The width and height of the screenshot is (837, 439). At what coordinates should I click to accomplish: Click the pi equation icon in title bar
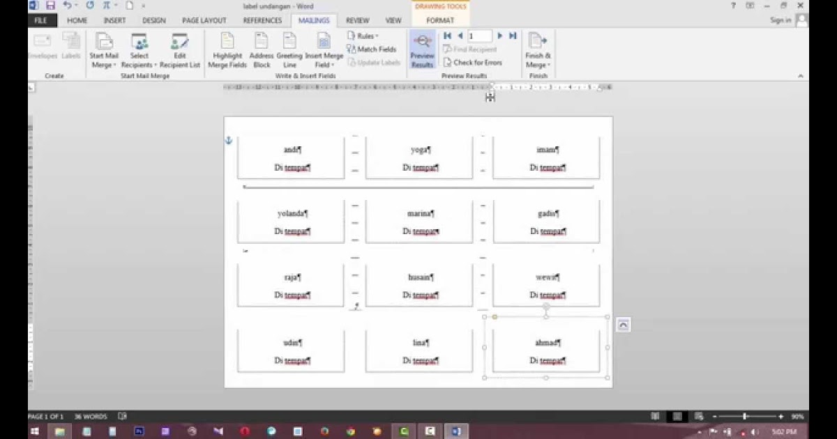coord(108,5)
